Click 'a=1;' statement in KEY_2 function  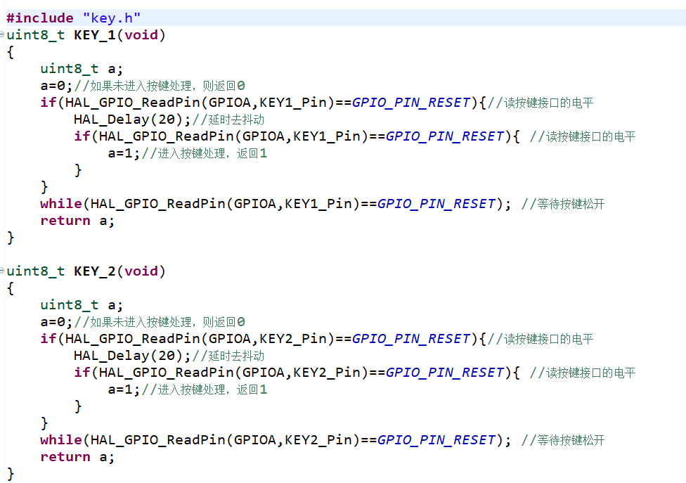pyautogui.click(x=124, y=389)
